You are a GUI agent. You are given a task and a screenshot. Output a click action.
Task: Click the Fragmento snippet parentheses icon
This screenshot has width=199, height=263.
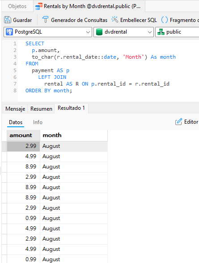[165, 20]
